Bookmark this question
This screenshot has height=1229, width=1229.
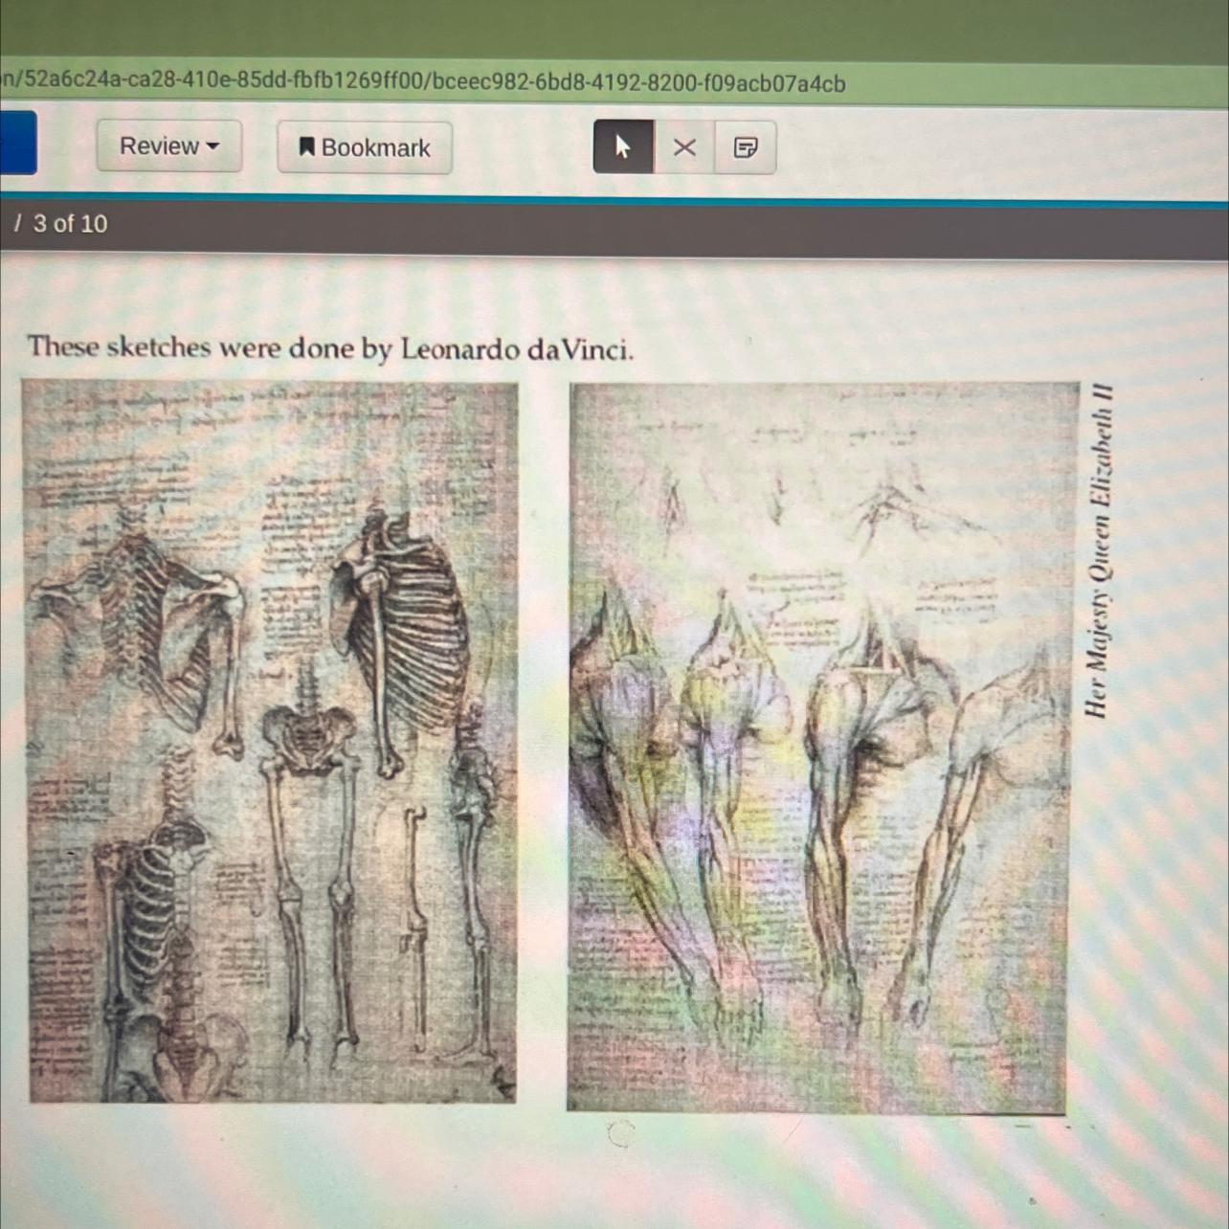pos(365,147)
